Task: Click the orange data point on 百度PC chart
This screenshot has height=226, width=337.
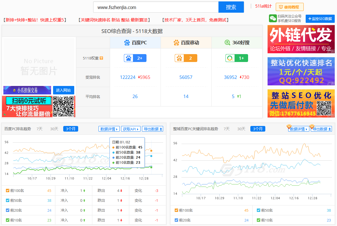Action: [151, 151]
